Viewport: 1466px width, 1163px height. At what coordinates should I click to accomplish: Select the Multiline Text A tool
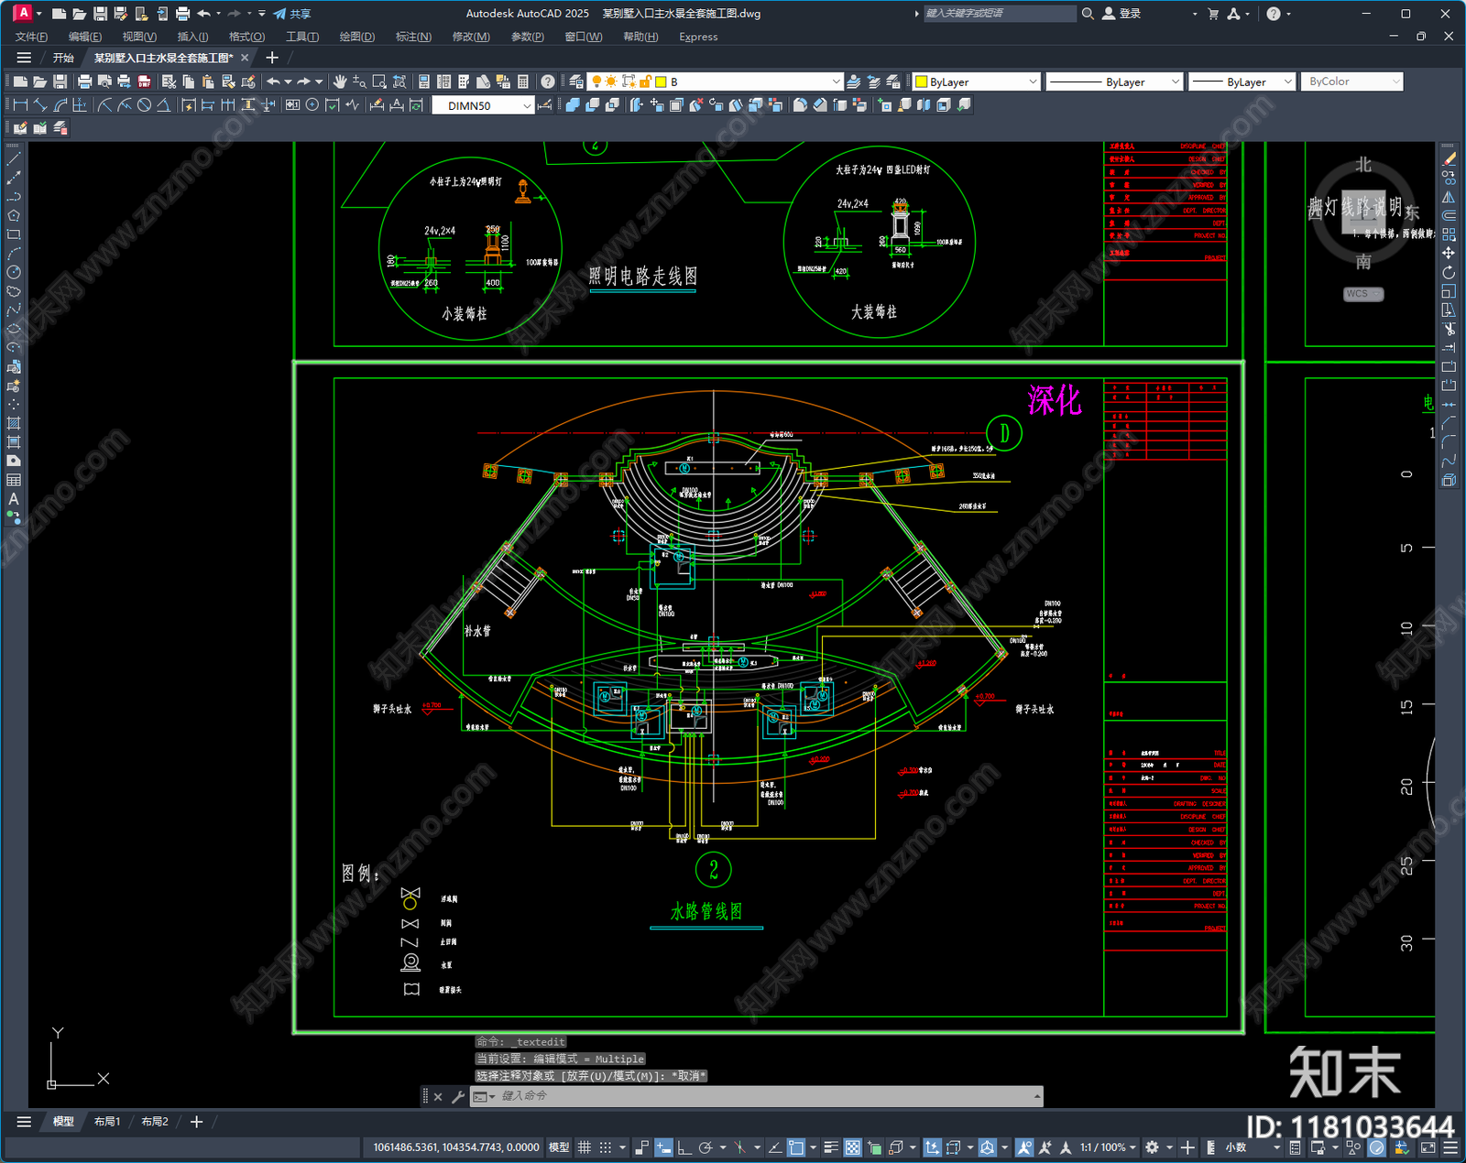pyautogui.click(x=14, y=499)
